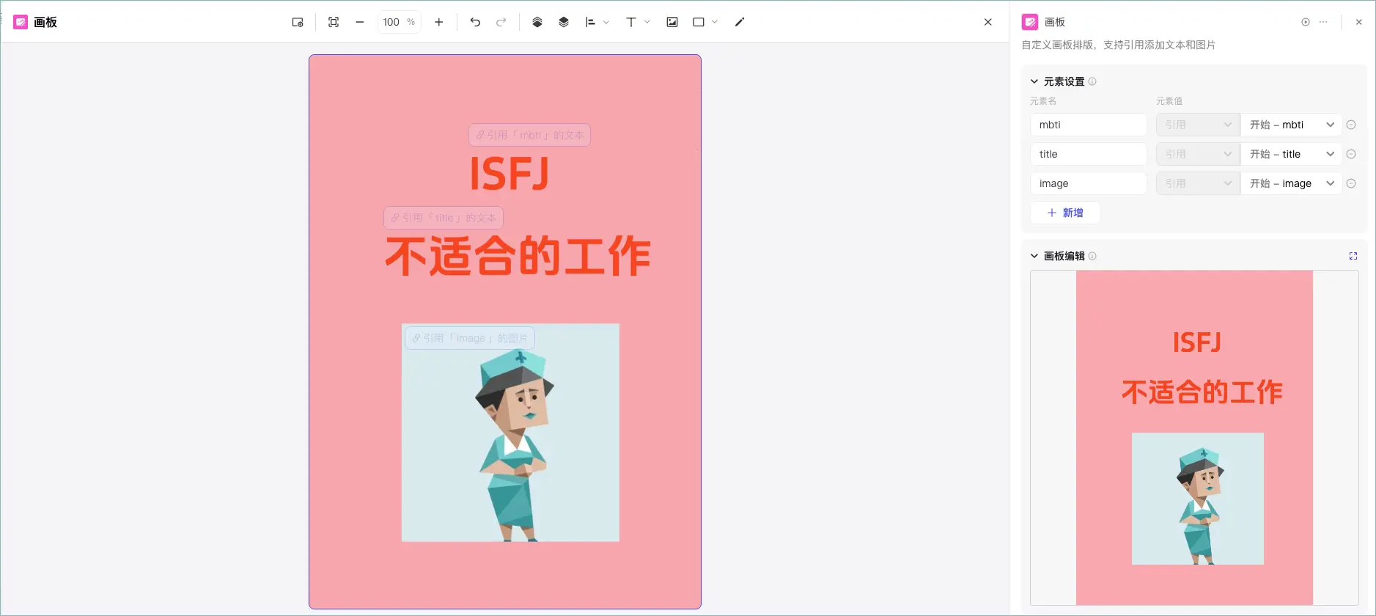Click the 引用「title」的文本 tag
Image resolution: width=1376 pixels, height=616 pixels.
[444, 218]
